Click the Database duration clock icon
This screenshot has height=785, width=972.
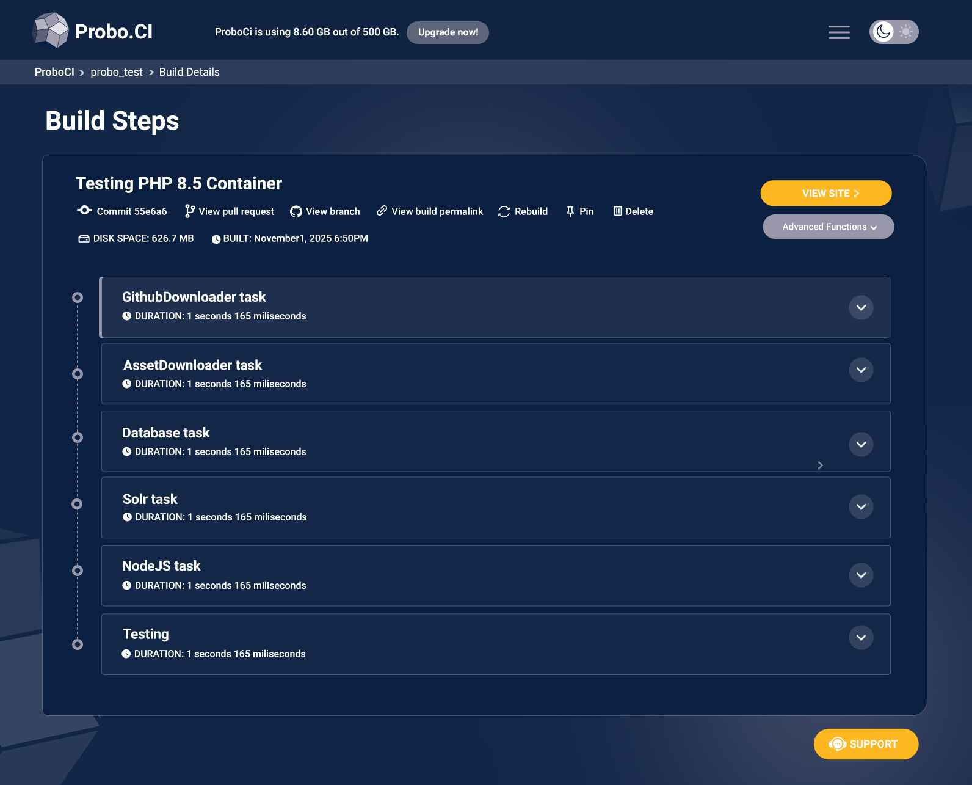127,451
